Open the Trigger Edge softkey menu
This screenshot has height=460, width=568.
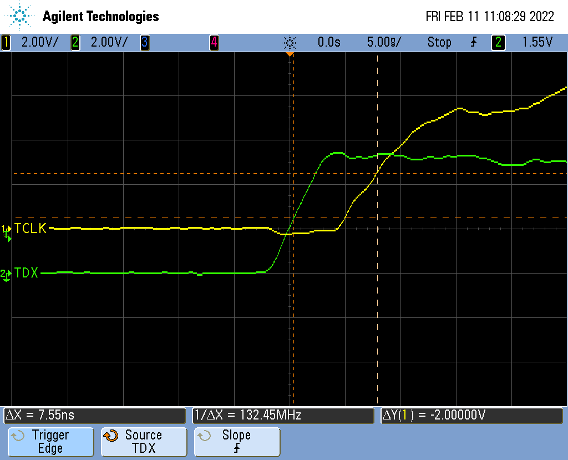(50, 442)
